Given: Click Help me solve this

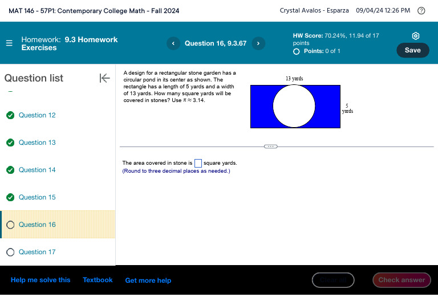Looking at the screenshot, I should (x=40, y=280).
